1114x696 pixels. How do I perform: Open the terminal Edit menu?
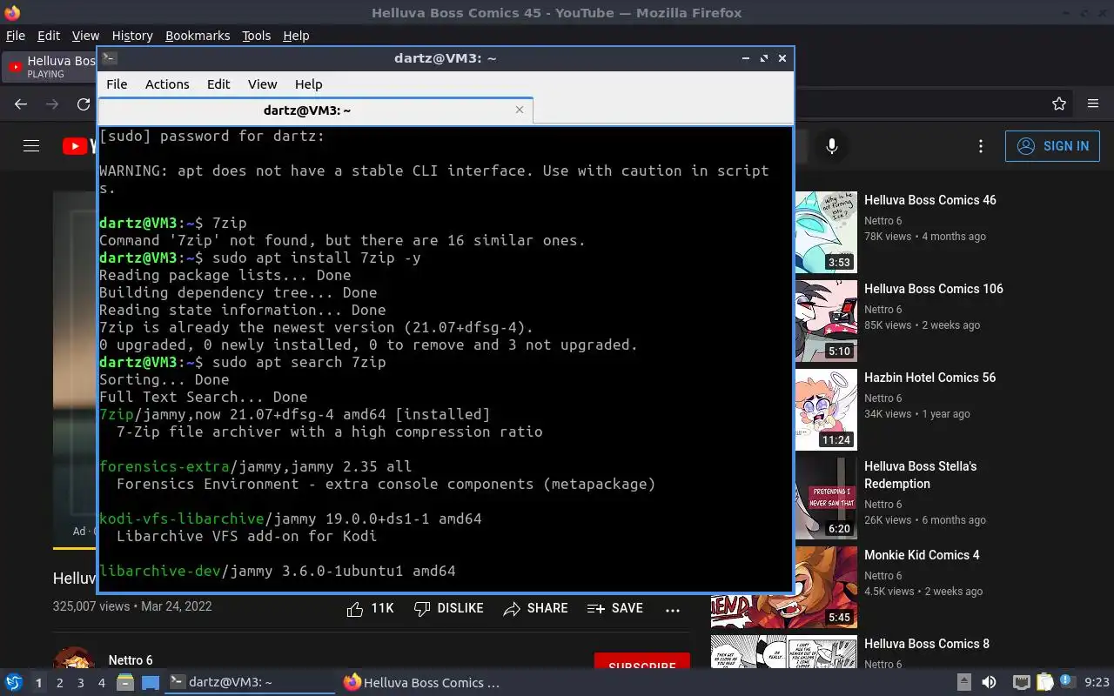[x=218, y=84]
